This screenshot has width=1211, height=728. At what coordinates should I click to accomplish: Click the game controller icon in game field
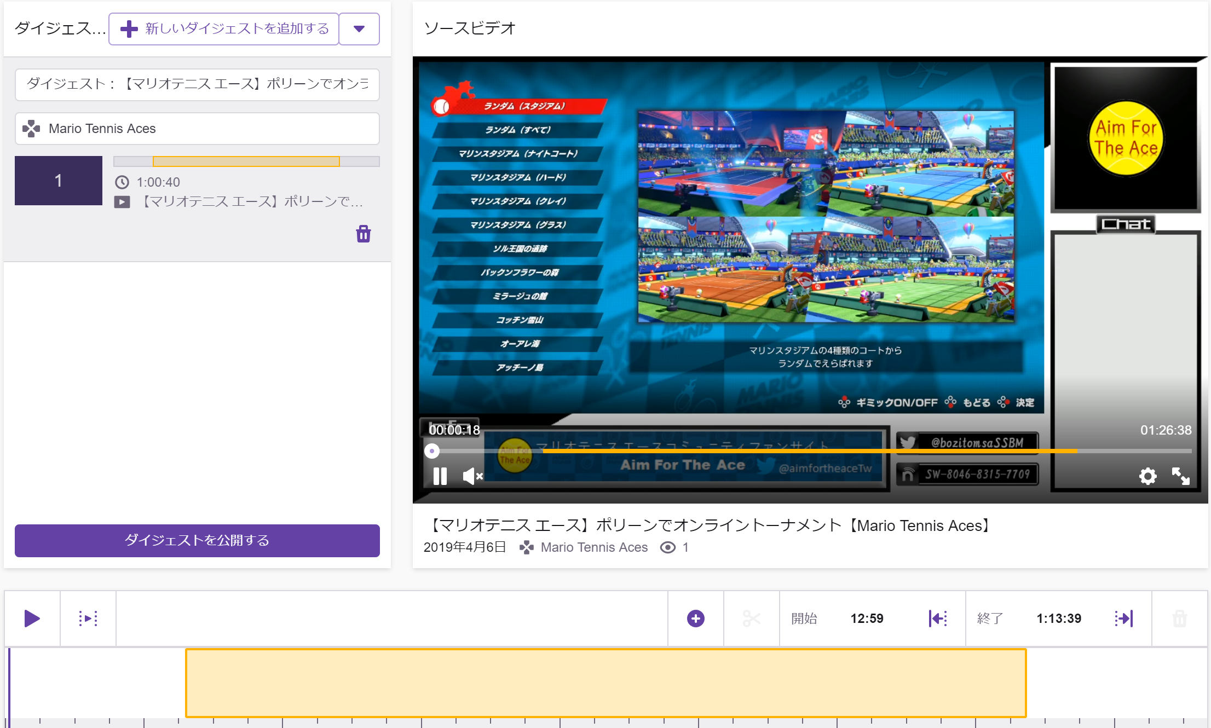tap(31, 129)
